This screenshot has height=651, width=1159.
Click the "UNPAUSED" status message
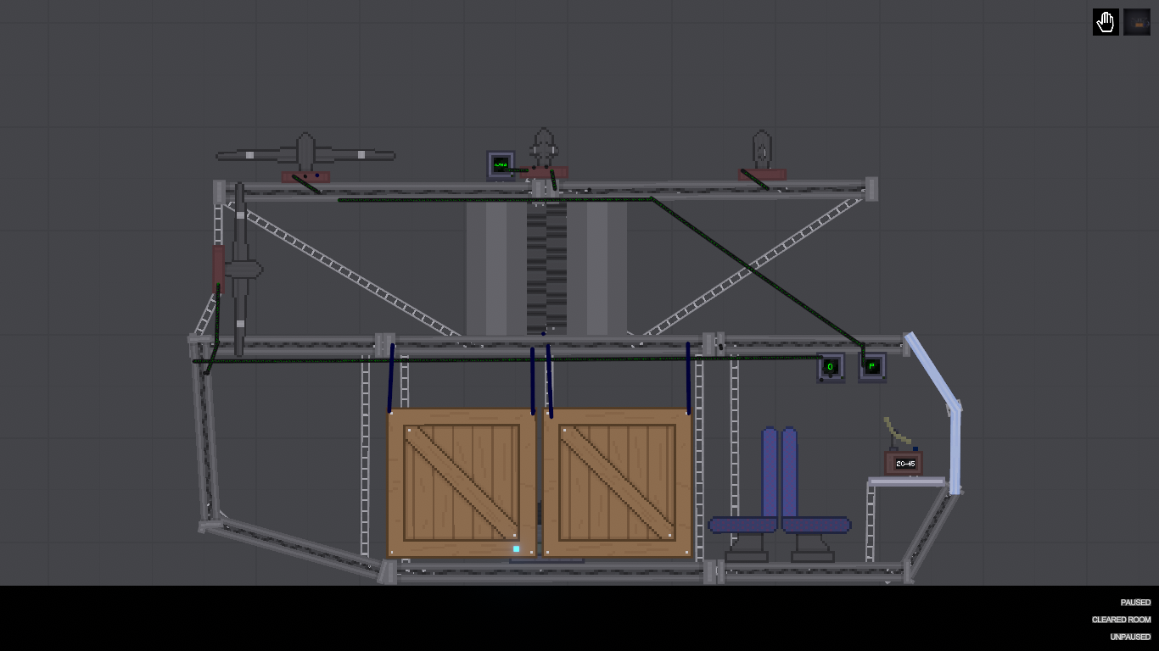pos(1131,637)
